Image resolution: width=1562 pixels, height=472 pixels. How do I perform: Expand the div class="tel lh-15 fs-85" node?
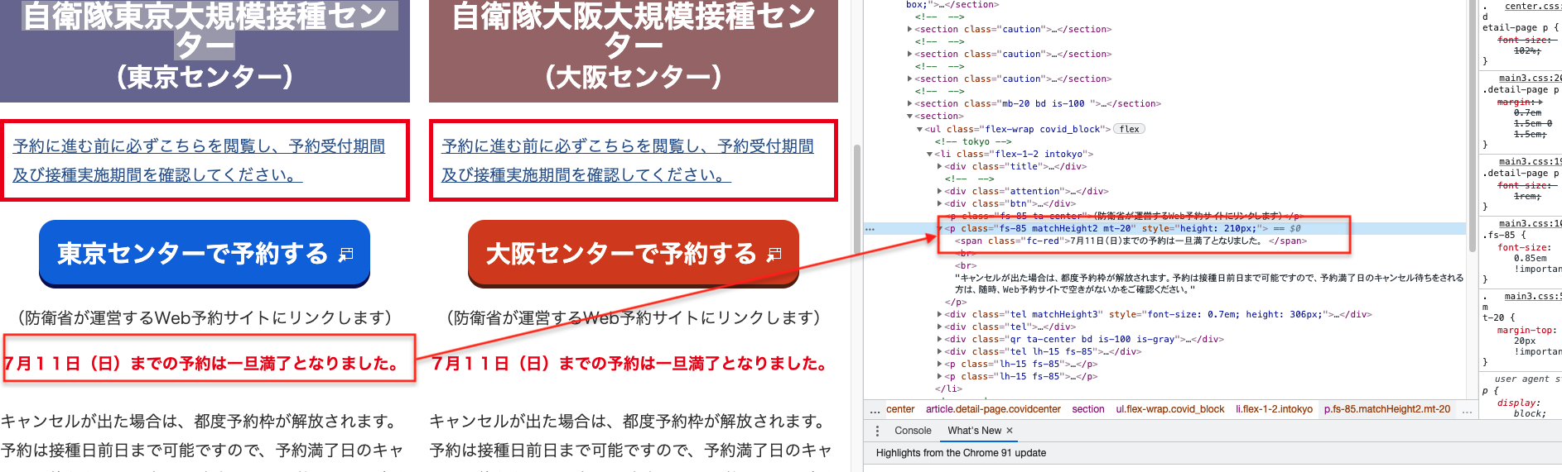[939, 351]
